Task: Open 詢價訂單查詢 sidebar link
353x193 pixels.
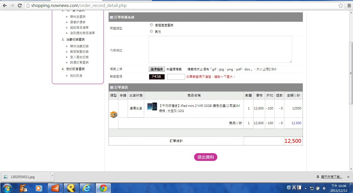Action: [79, 62]
